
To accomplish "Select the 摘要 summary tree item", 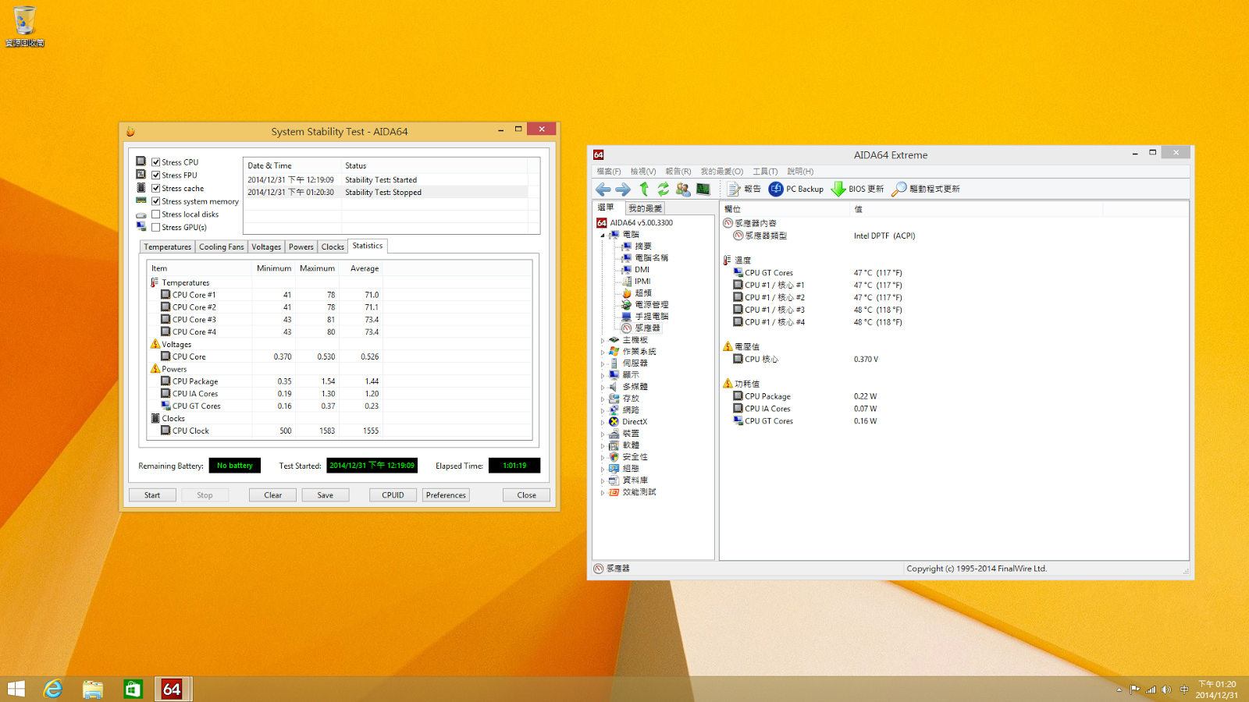I will 643,246.
